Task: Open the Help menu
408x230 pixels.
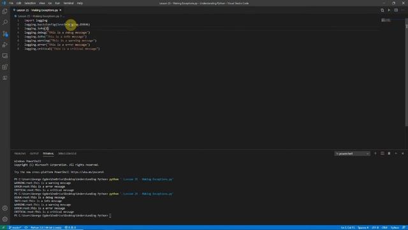Action: point(80,3)
